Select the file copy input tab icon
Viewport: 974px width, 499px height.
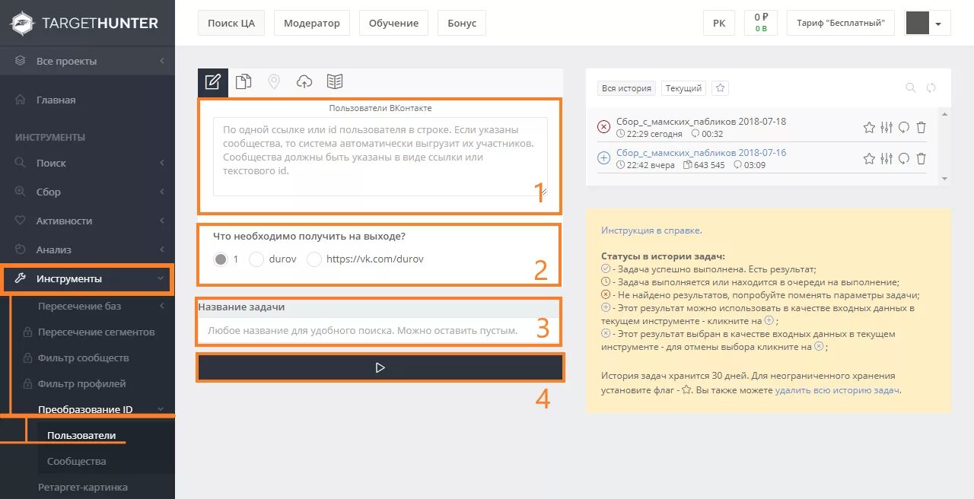pyautogui.click(x=243, y=82)
